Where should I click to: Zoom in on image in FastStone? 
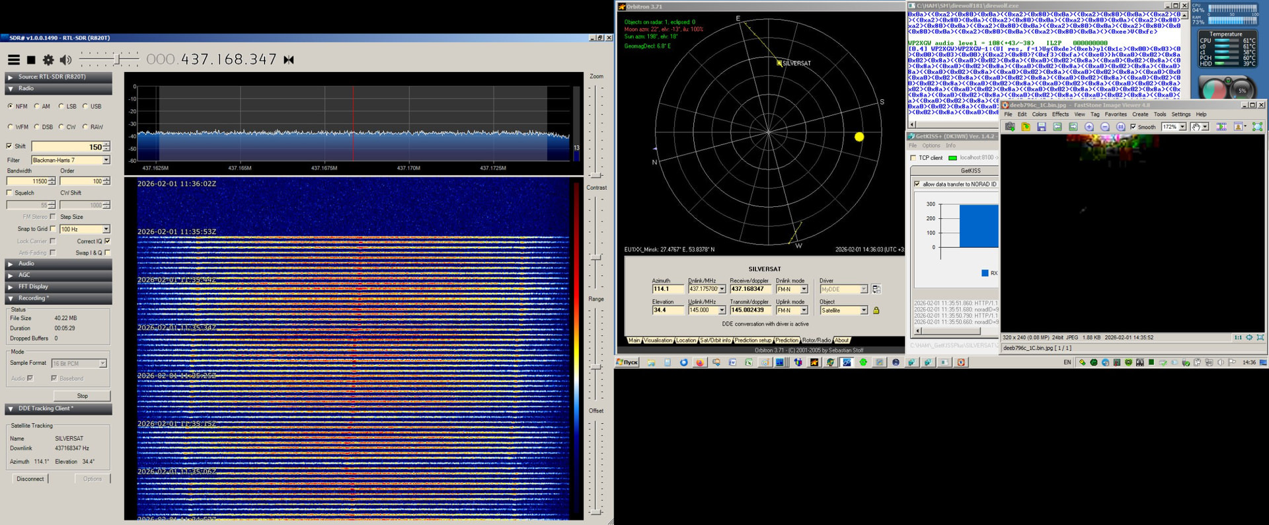(1089, 127)
